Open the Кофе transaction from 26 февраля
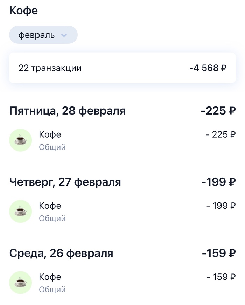 click(50, 277)
